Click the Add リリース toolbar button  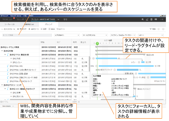click(34, 29)
